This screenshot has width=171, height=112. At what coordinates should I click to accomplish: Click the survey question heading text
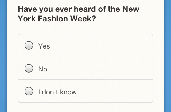click(x=79, y=14)
